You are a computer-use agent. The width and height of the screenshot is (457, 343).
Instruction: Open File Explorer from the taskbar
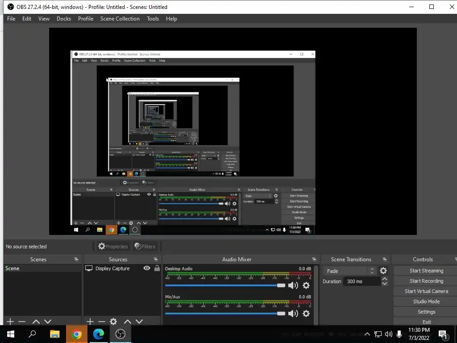coord(54,334)
